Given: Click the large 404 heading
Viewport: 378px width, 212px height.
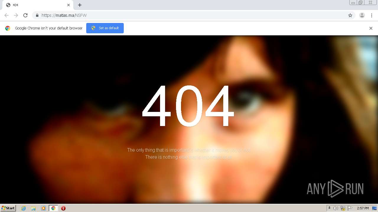Looking at the screenshot, I should (x=188, y=106).
